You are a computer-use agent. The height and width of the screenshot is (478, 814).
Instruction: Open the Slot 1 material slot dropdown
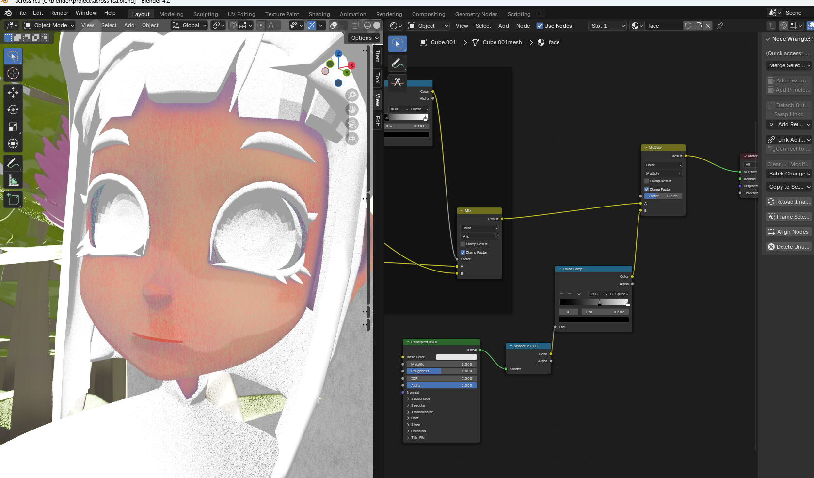pos(607,26)
